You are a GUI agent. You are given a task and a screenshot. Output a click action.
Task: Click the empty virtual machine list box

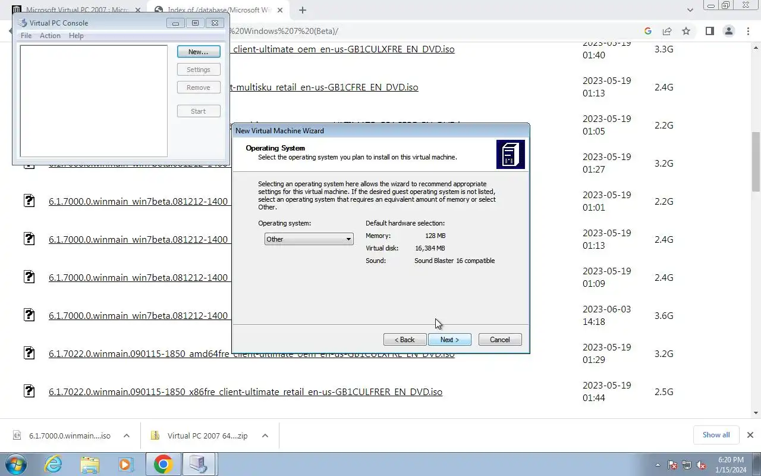94,101
